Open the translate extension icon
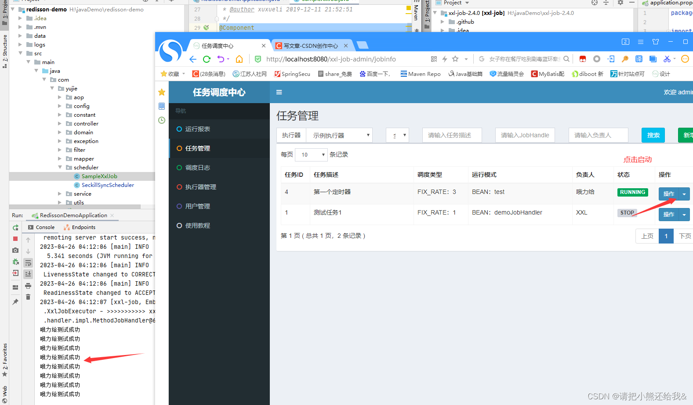693x405 pixels. click(639, 59)
